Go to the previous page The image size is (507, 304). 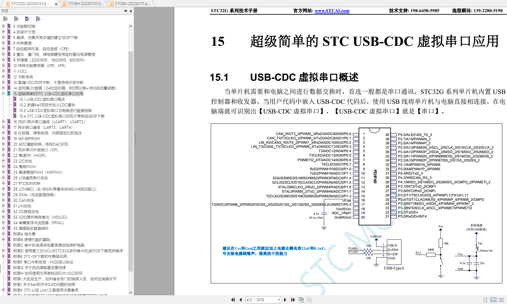pos(240,300)
